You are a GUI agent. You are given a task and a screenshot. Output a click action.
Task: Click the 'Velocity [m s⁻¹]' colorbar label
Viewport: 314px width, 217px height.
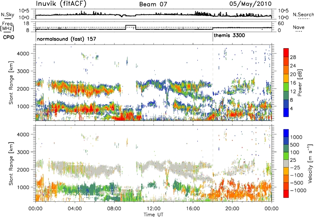[310, 163]
